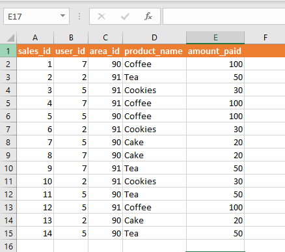Select column B header

click(71, 38)
